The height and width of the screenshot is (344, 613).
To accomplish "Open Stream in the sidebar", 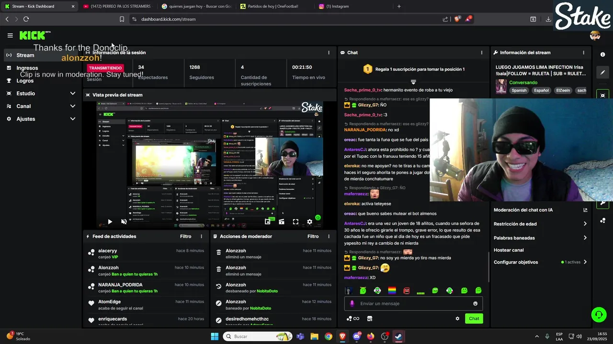I will click(x=41, y=55).
